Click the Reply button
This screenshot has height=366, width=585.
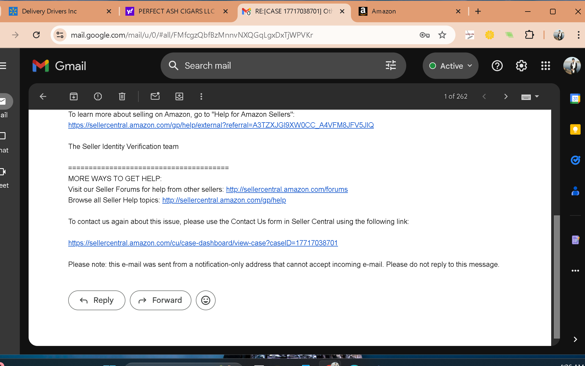[x=97, y=300]
